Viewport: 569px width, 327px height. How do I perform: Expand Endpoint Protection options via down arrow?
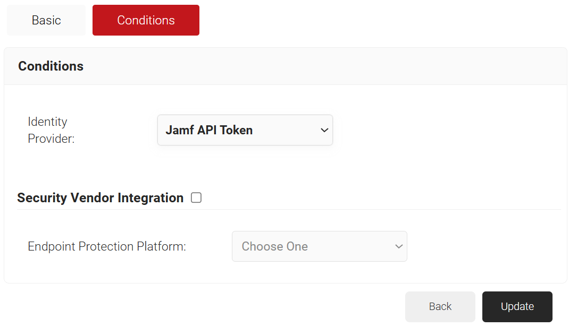(399, 246)
